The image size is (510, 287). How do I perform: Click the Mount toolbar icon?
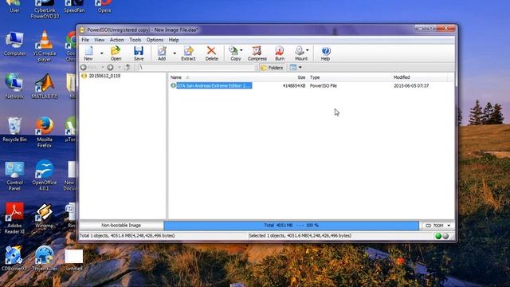(300, 53)
